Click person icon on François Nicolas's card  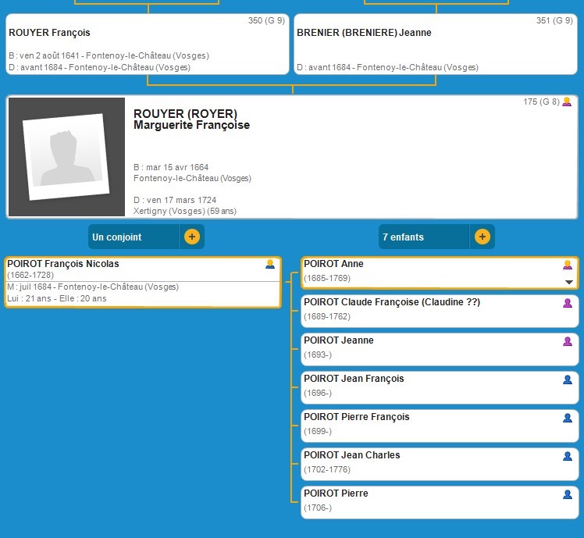click(x=270, y=265)
